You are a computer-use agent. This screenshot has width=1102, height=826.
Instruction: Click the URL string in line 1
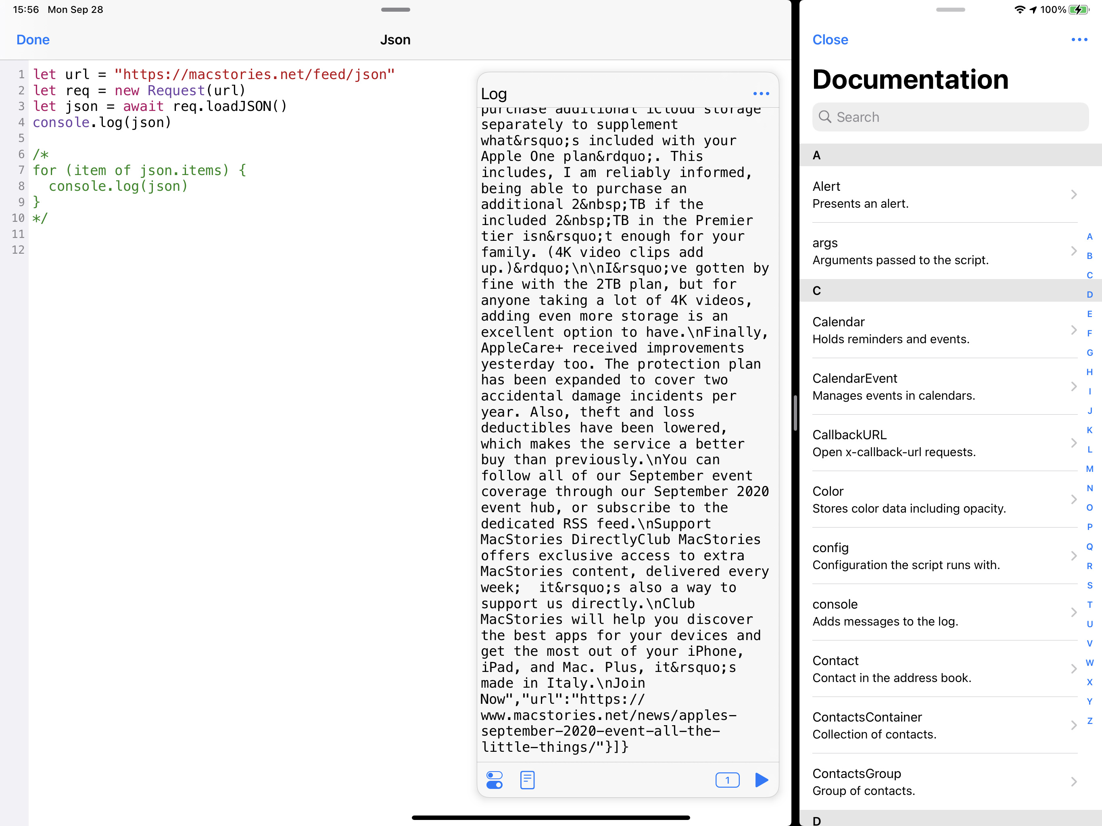(x=255, y=75)
